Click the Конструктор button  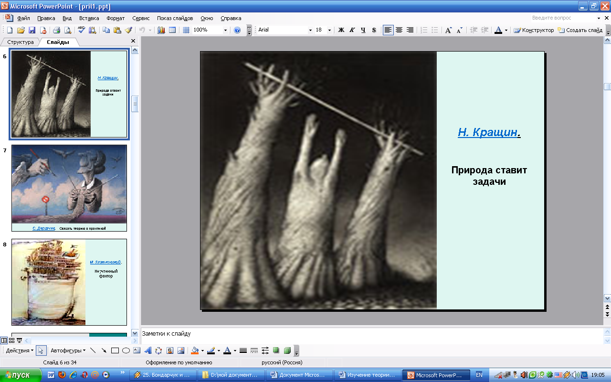[x=534, y=30]
